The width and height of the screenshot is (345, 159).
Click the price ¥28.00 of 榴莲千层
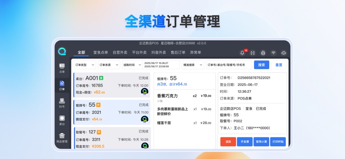point(206,123)
